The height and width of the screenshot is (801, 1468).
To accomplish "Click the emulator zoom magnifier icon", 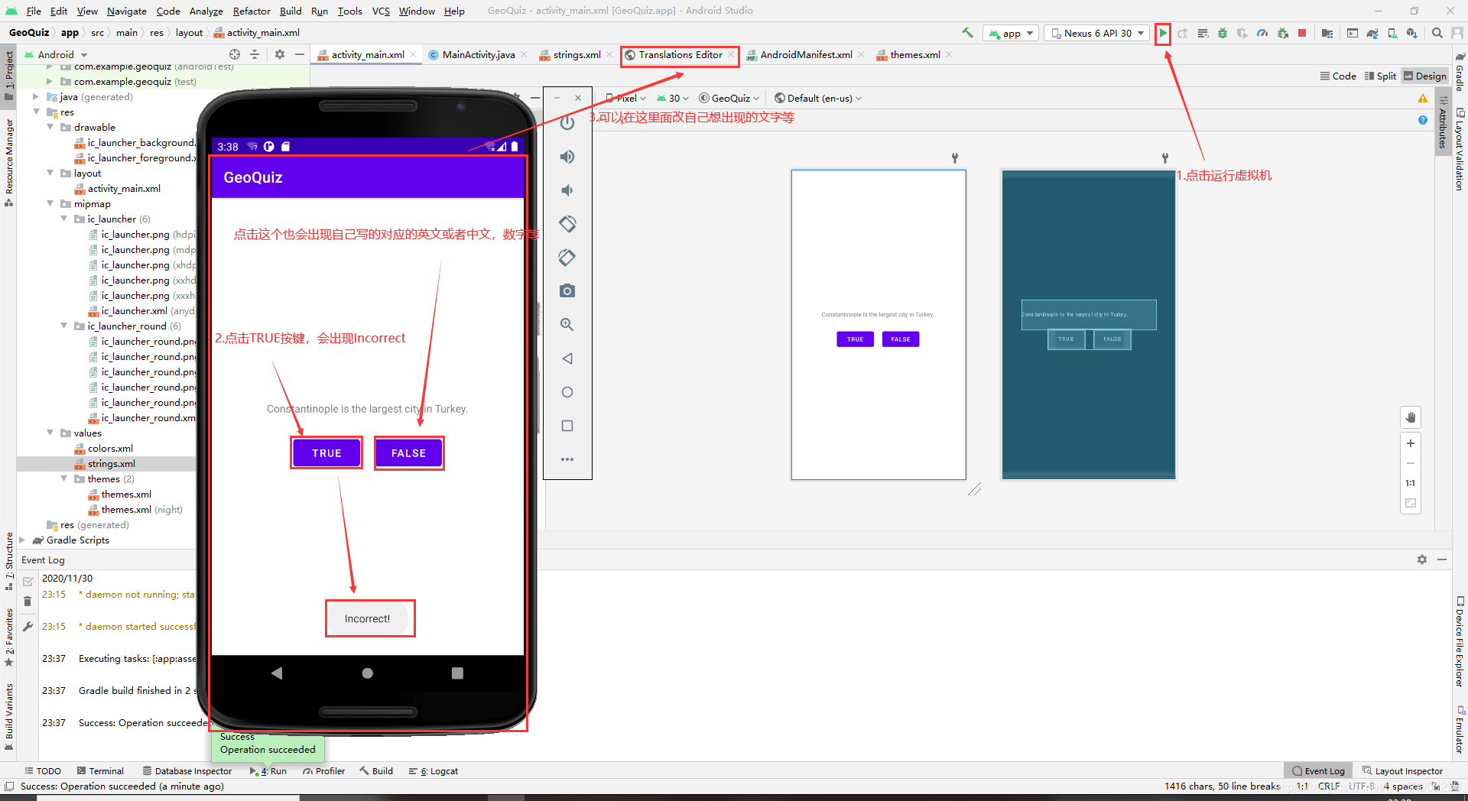I will coord(567,325).
